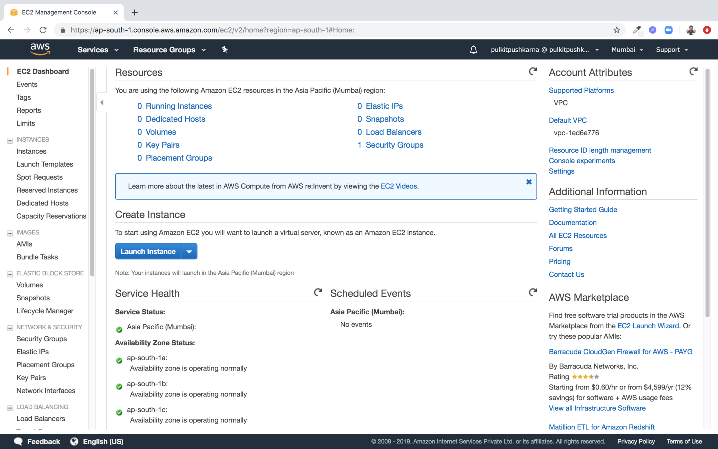Refresh Service Health status

tap(318, 292)
